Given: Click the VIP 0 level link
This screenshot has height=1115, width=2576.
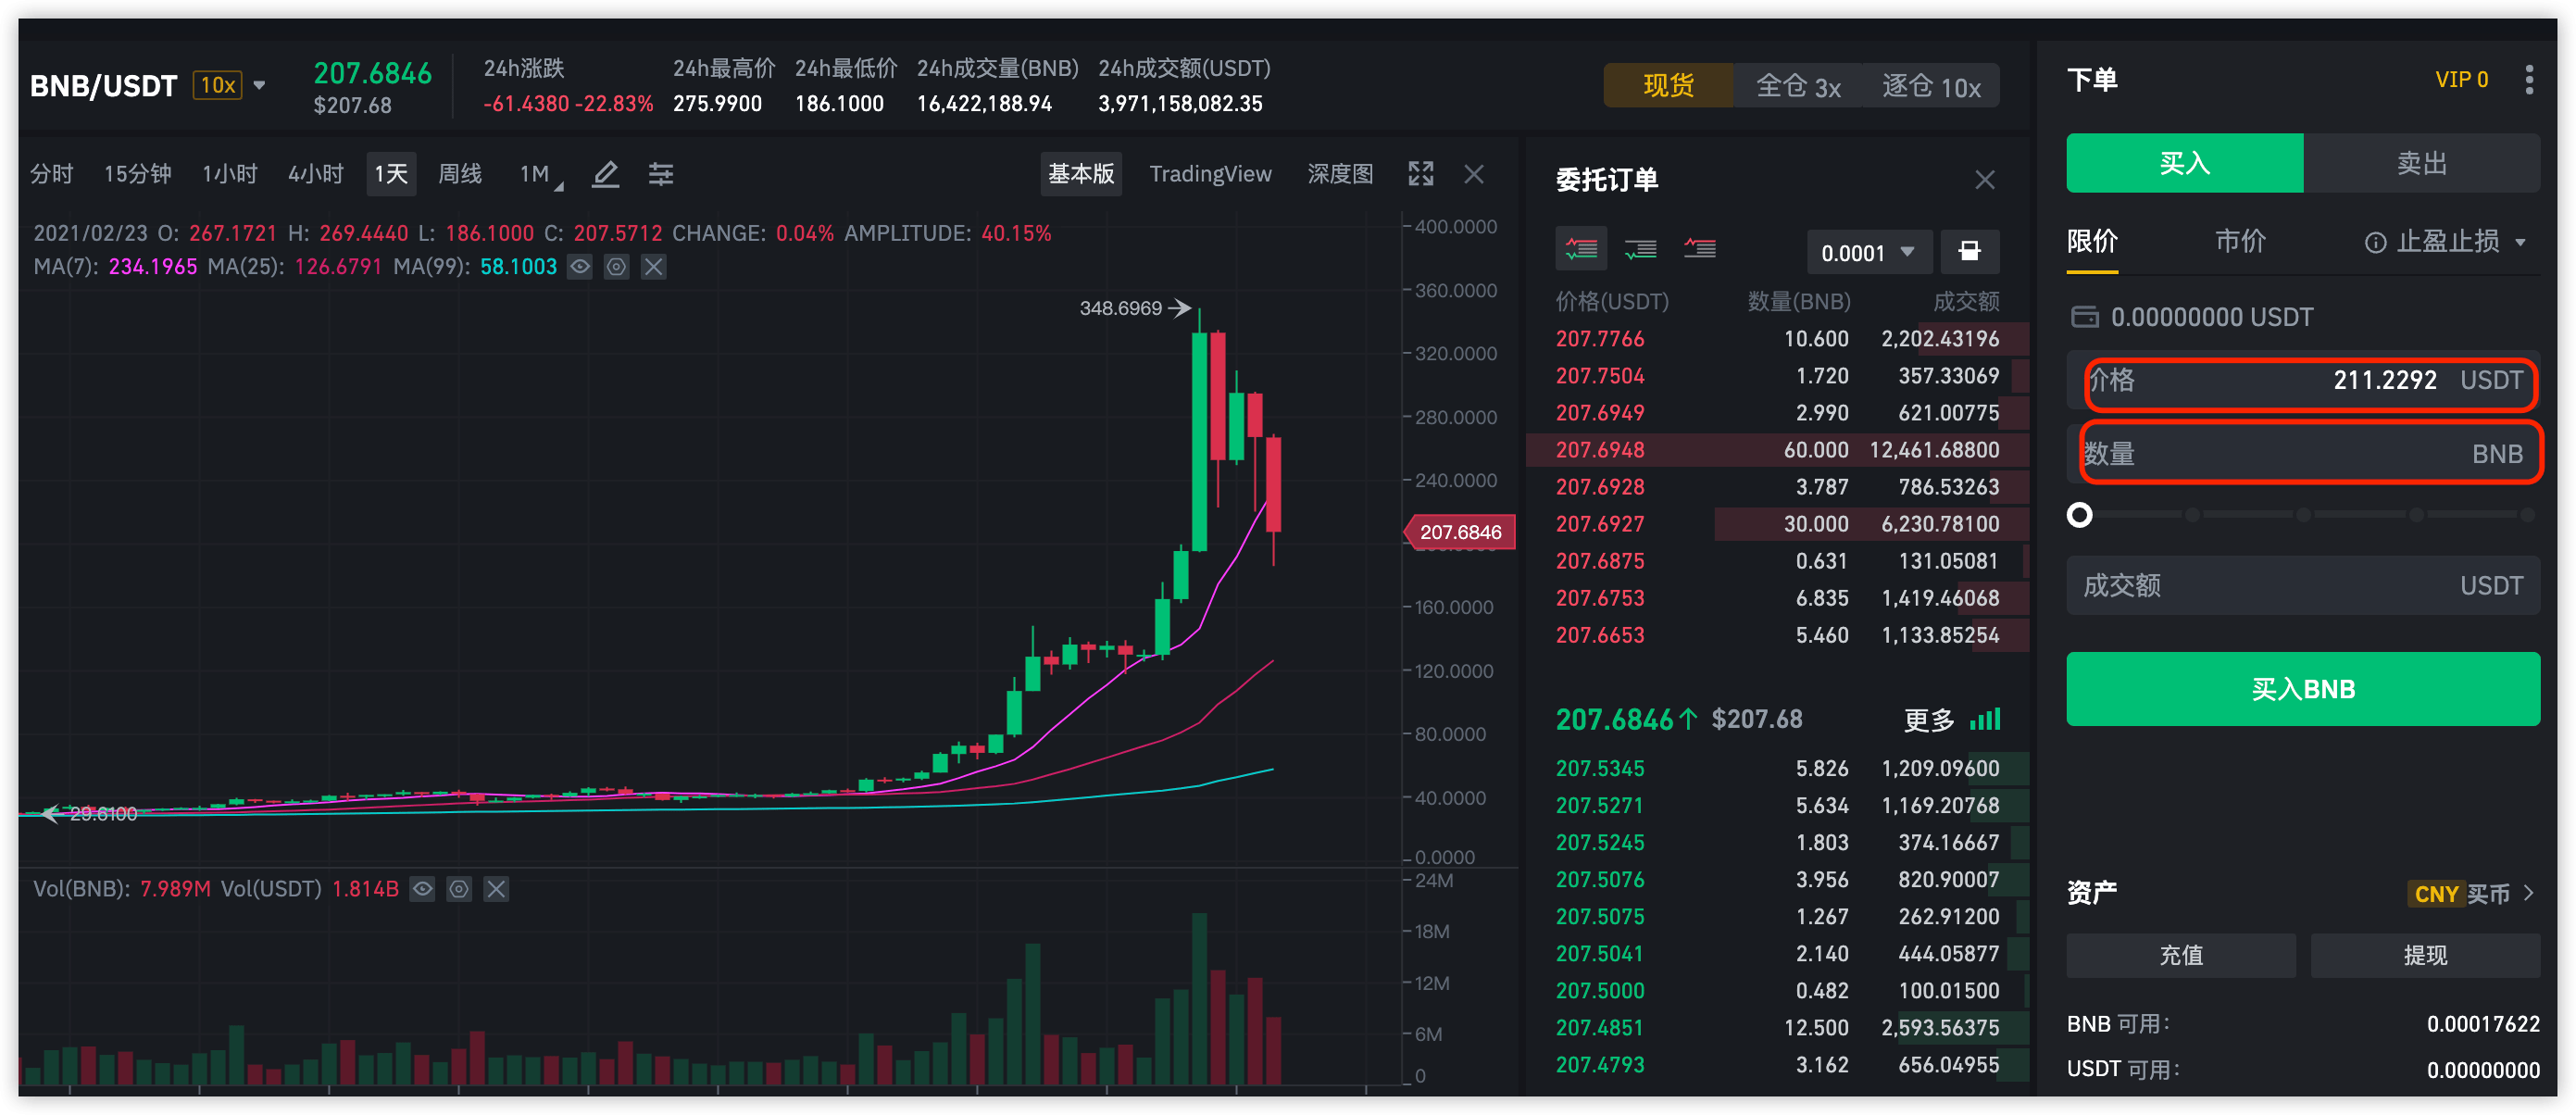Looking at the screenshot, I should click(x=2461, y=80).
